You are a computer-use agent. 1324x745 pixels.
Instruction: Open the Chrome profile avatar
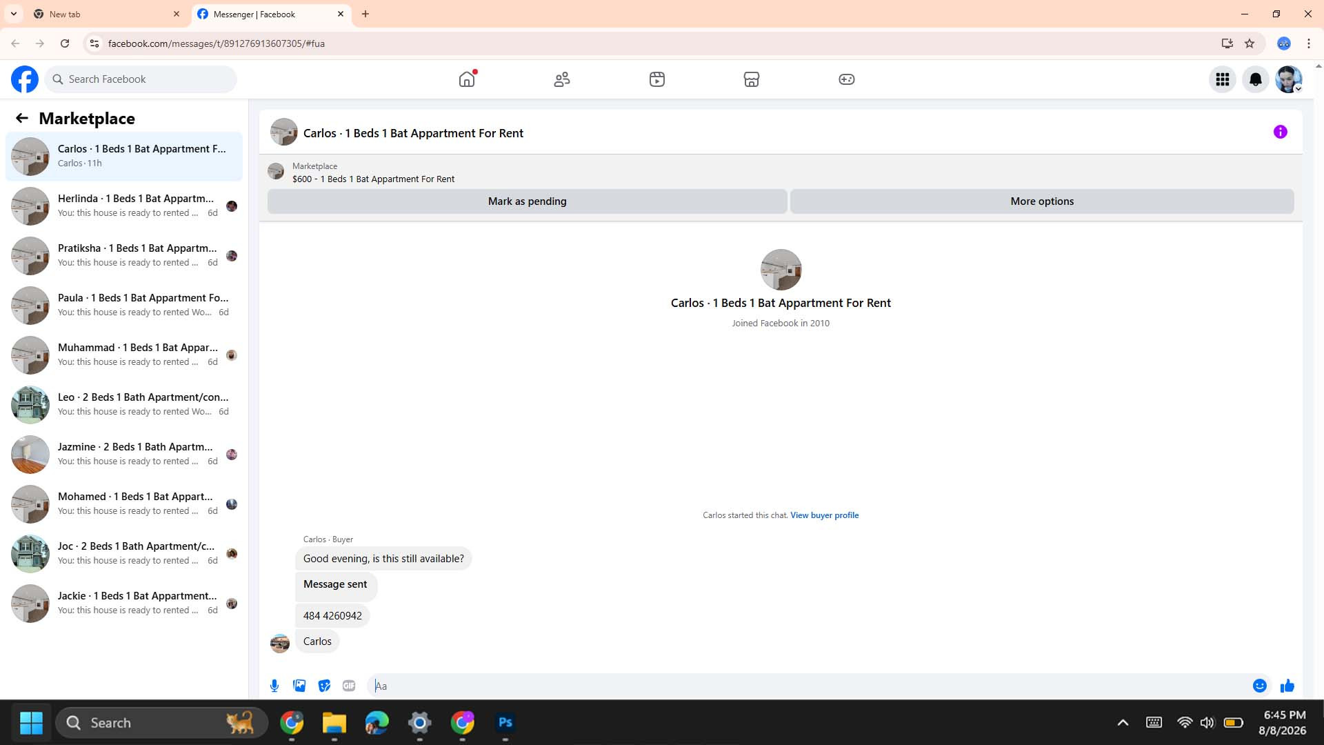point(1284,43)
